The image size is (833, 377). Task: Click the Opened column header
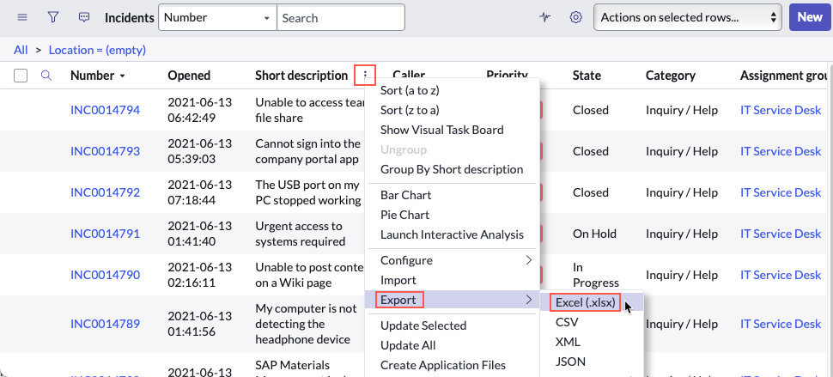pos(189,76)
